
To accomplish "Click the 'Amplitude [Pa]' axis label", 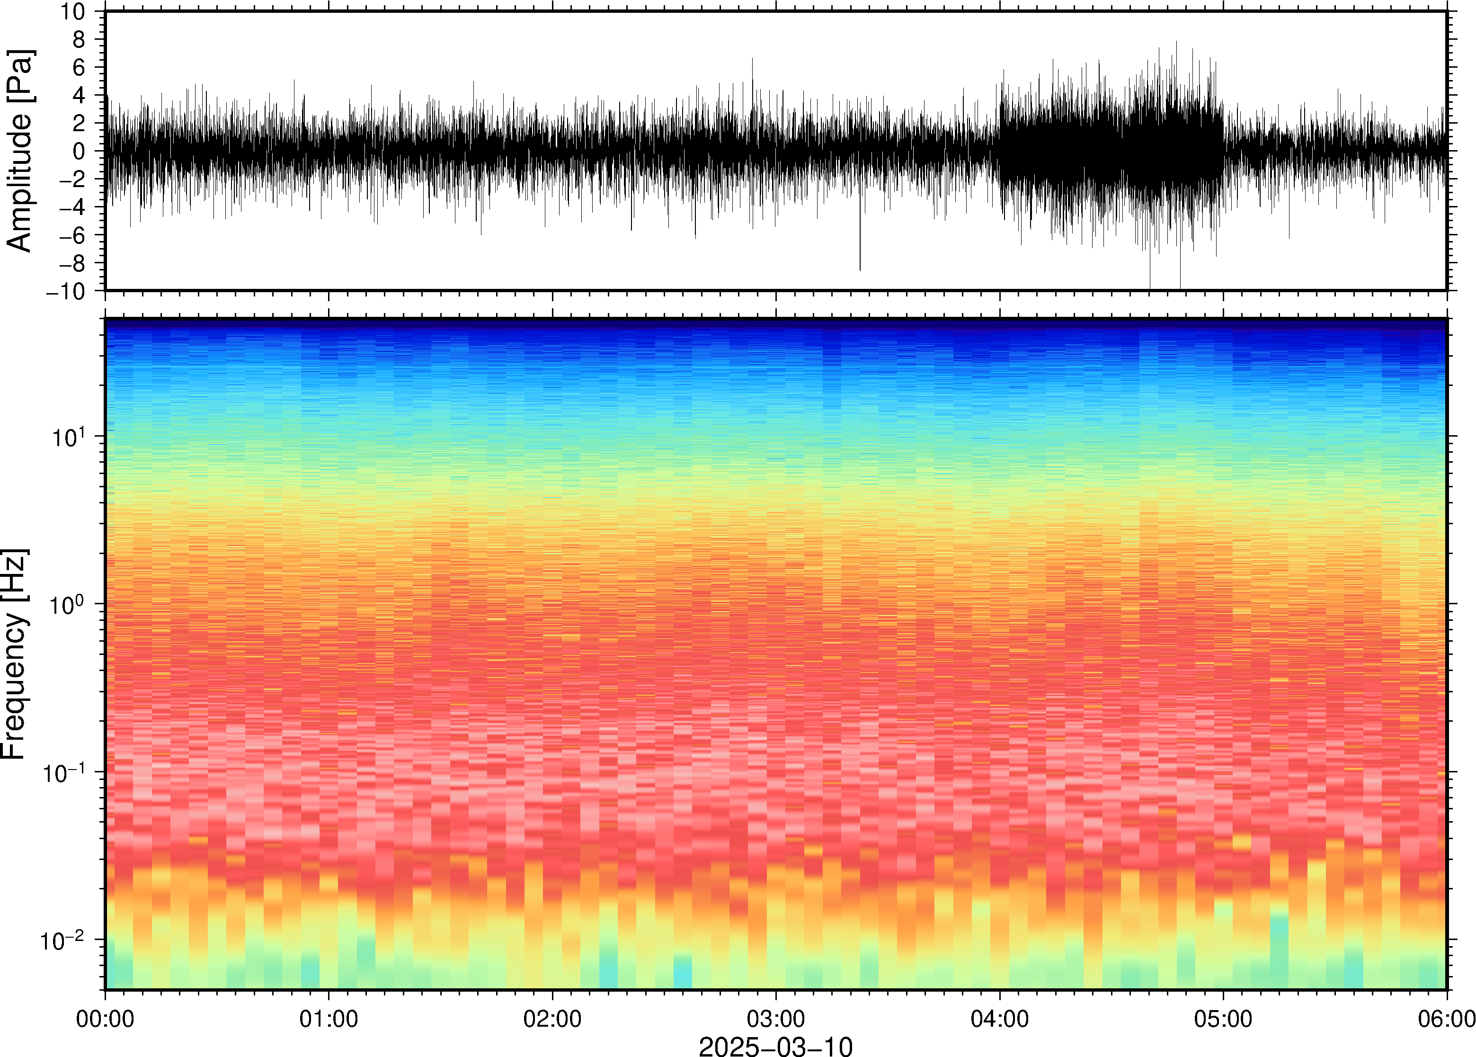I will [19, 151].
